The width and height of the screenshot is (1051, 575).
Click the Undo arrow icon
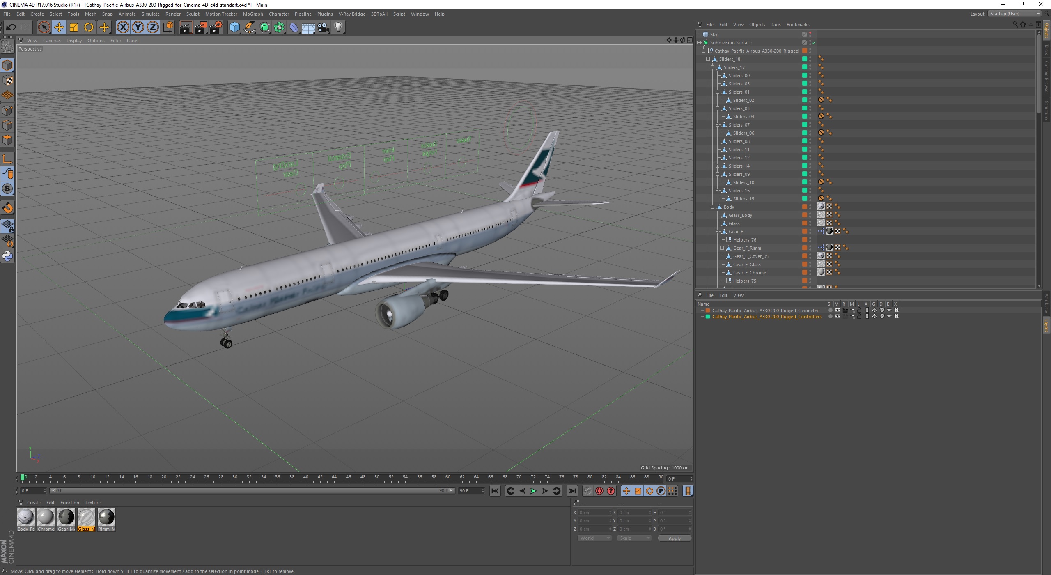click(x=11, y=28)
